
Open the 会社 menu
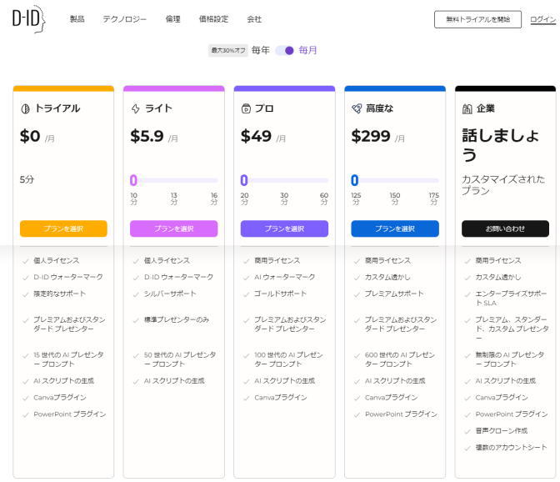point(254,19)
